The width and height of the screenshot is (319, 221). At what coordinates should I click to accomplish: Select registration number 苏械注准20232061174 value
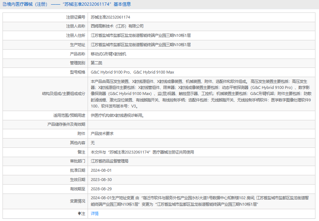tap(110, 17)
